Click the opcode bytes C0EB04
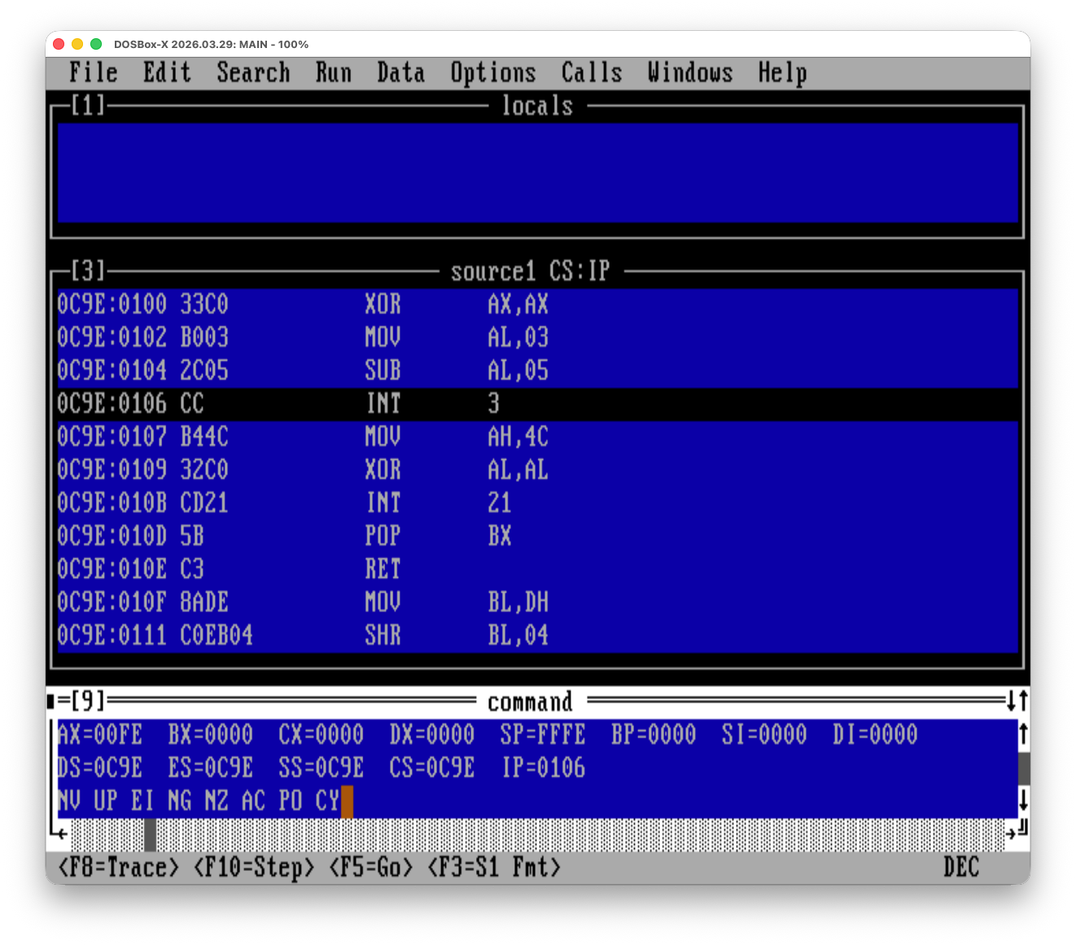This screenshot has height=945, width=1076. 217,636
